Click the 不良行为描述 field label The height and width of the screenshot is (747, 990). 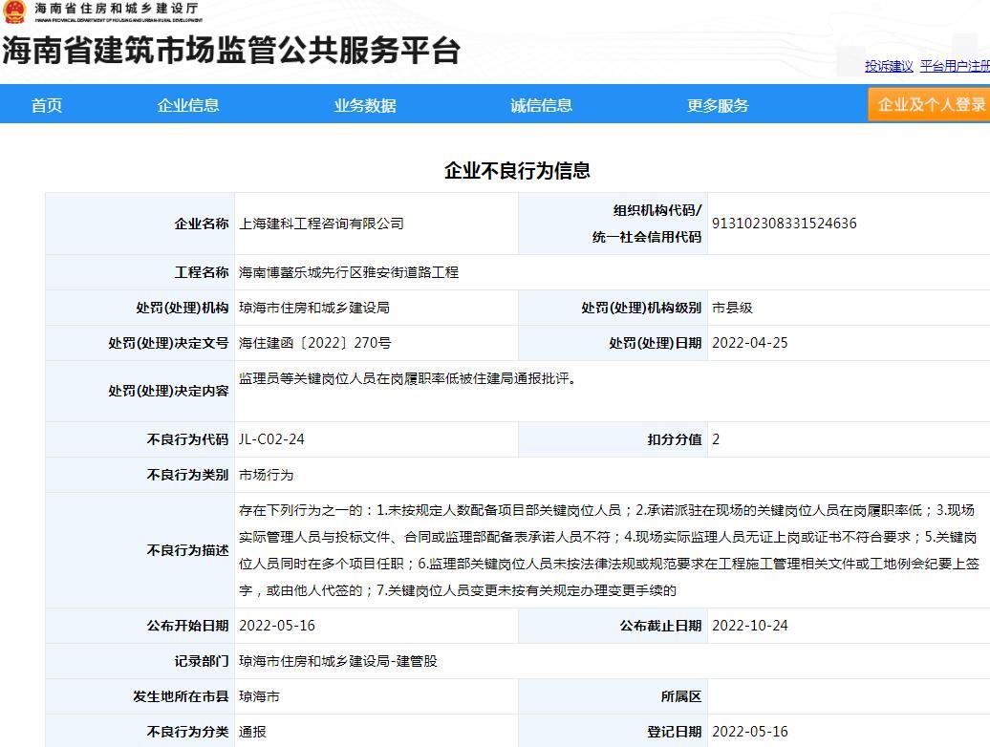[187, 550]
